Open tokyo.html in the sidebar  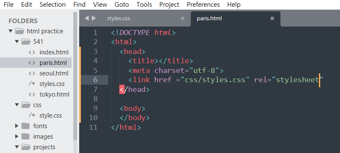click(54, 94)
